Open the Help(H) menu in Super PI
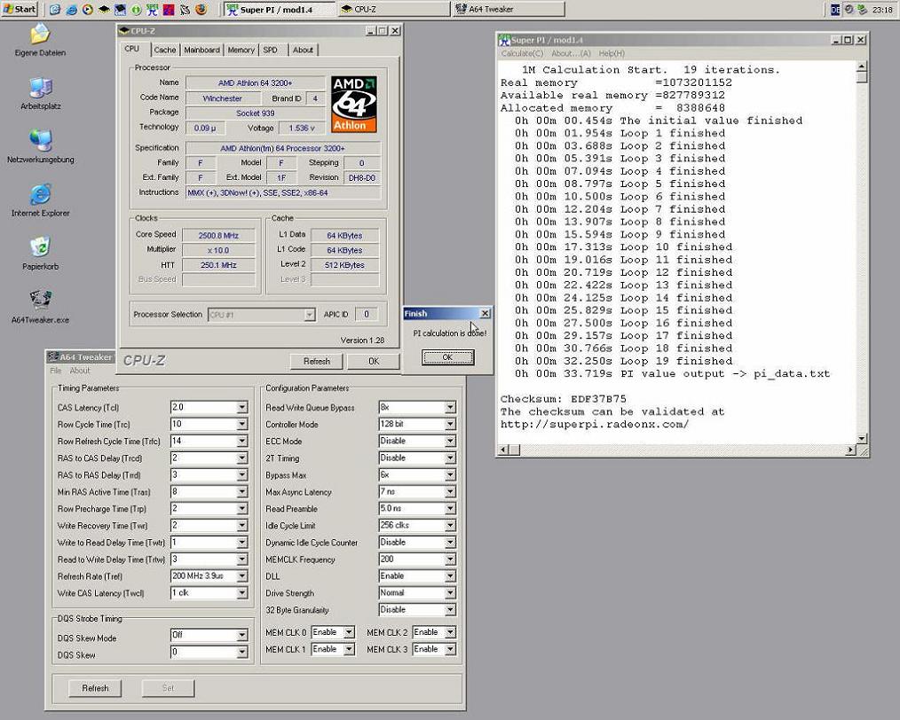900x720 pixels. [612, 53]
